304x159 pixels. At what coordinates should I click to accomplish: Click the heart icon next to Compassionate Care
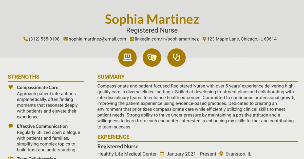pos(11,87)
